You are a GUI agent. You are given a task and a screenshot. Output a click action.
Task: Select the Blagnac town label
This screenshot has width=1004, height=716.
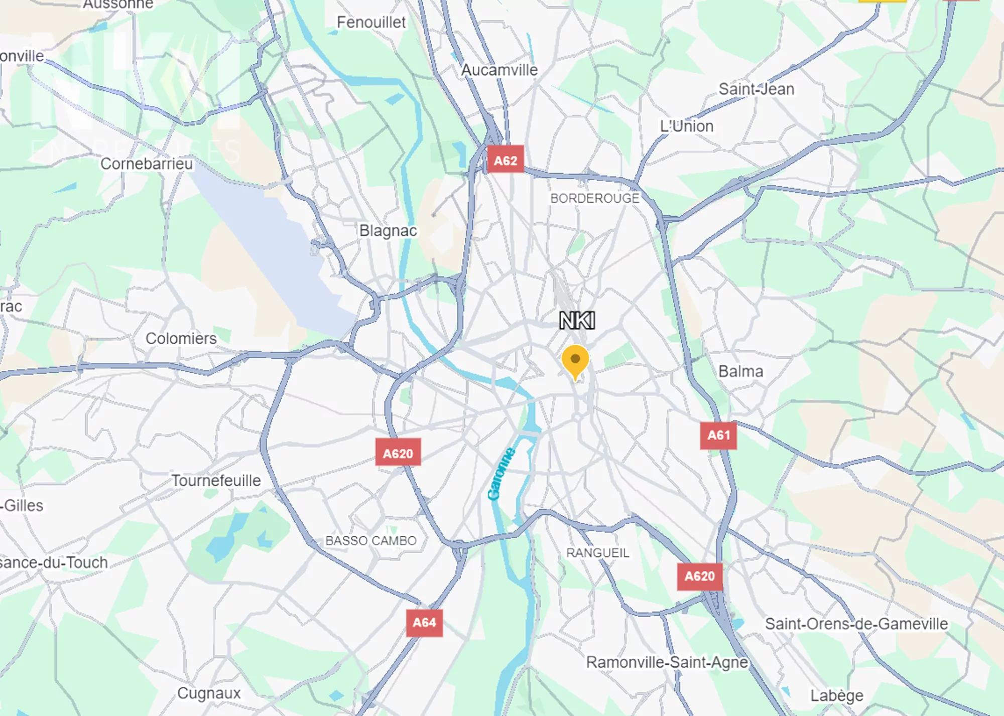click(388, 231)
